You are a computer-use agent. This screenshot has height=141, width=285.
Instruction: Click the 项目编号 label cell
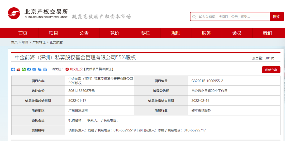tap(161, 81)
